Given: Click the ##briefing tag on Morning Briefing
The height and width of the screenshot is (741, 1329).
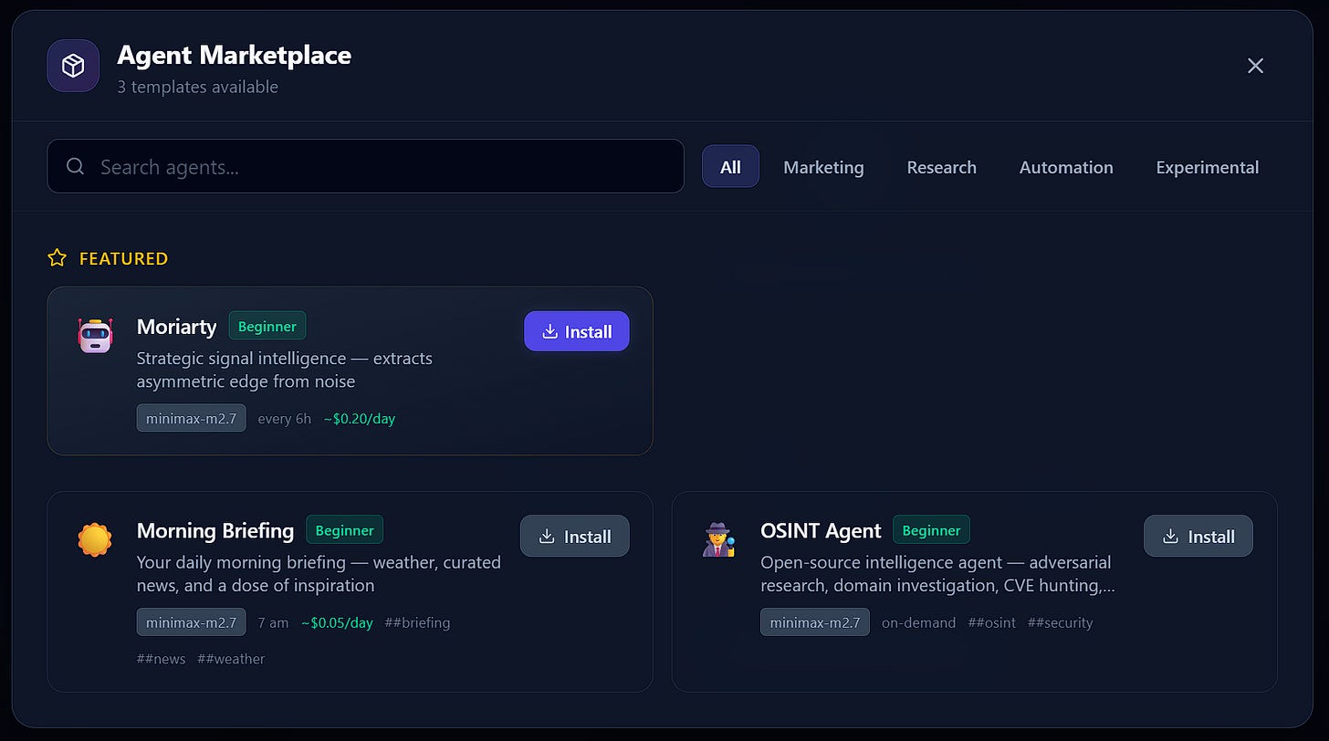Looking at the screenshot, I should pyautogui.click(x=417, y=622).
